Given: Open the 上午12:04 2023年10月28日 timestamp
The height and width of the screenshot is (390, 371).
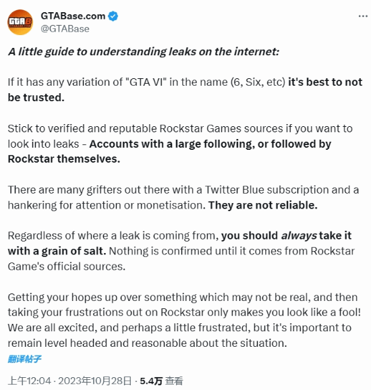Looking at the screenshot, I should coord(69,381).
